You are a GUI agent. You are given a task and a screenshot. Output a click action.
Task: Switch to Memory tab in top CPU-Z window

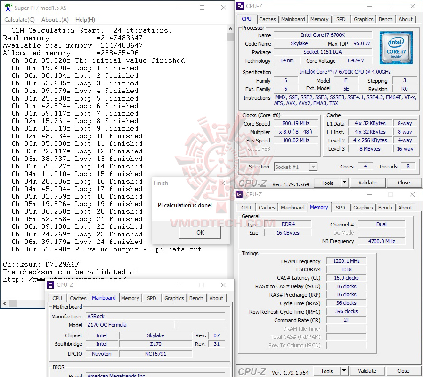(x=319, y=19)
